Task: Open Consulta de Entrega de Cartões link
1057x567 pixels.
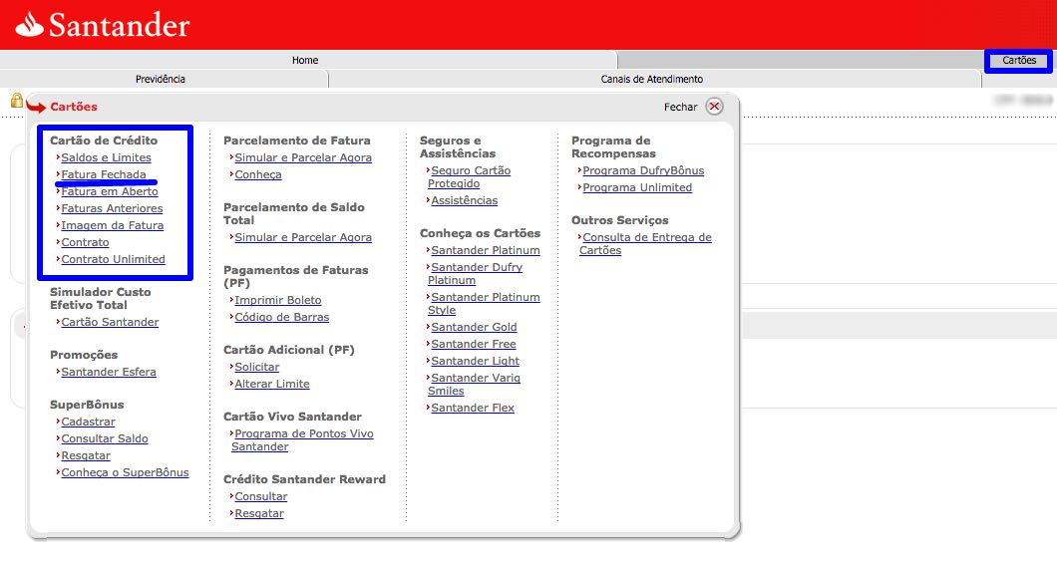Action: 646,243
